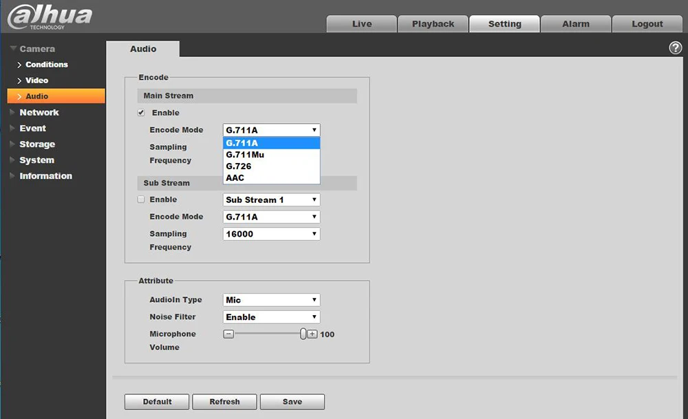Viewport: 688px width, 419px height.
Task: Choose G.711Mu encode option
Action: (271, 154)
